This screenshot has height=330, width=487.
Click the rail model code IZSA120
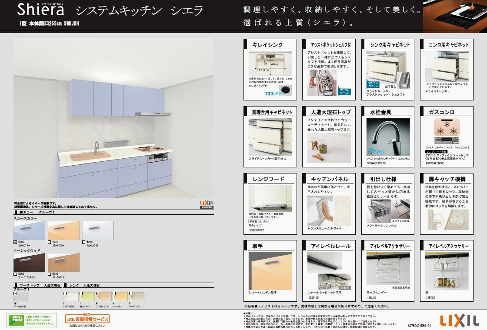(314, 298)
